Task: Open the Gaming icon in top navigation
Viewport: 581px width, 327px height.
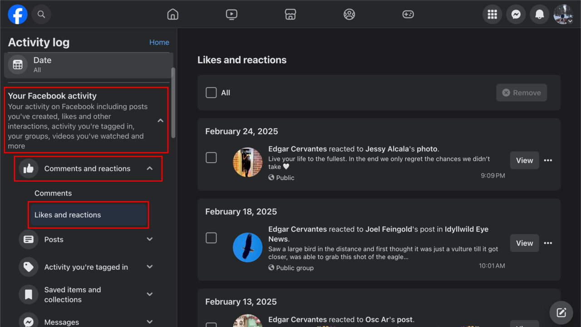Action: coord(408,14)
